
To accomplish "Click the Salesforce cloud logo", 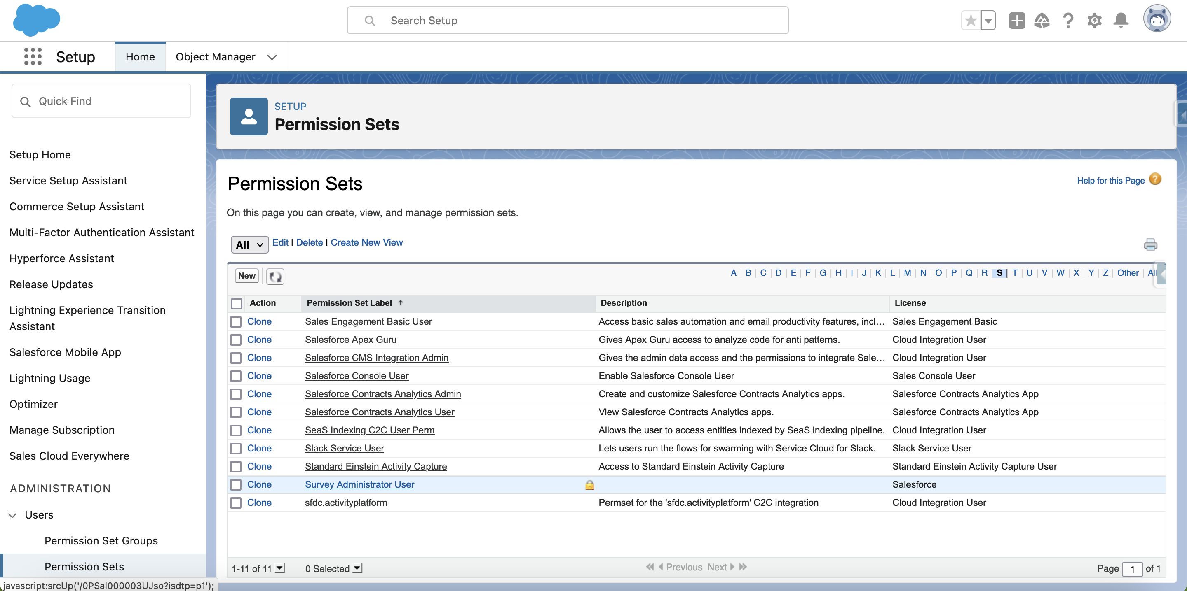I will click(36, 20).
